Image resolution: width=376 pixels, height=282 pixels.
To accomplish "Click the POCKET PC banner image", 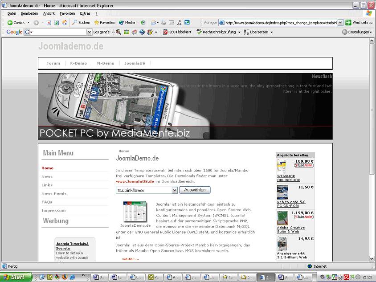I will point(185,106).
